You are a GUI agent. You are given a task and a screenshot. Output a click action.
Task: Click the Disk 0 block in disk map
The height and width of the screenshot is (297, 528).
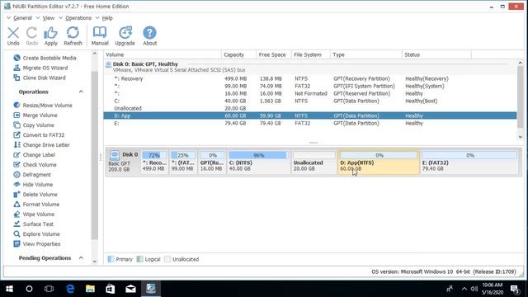[x=123, y=162]
